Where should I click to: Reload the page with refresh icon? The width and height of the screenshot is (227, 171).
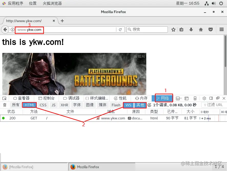pyautogui.click(x=120, y=30)
